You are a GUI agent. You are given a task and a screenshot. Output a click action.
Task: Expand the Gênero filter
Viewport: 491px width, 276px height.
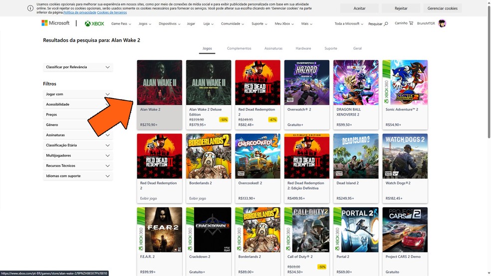(x=78, y=125)
